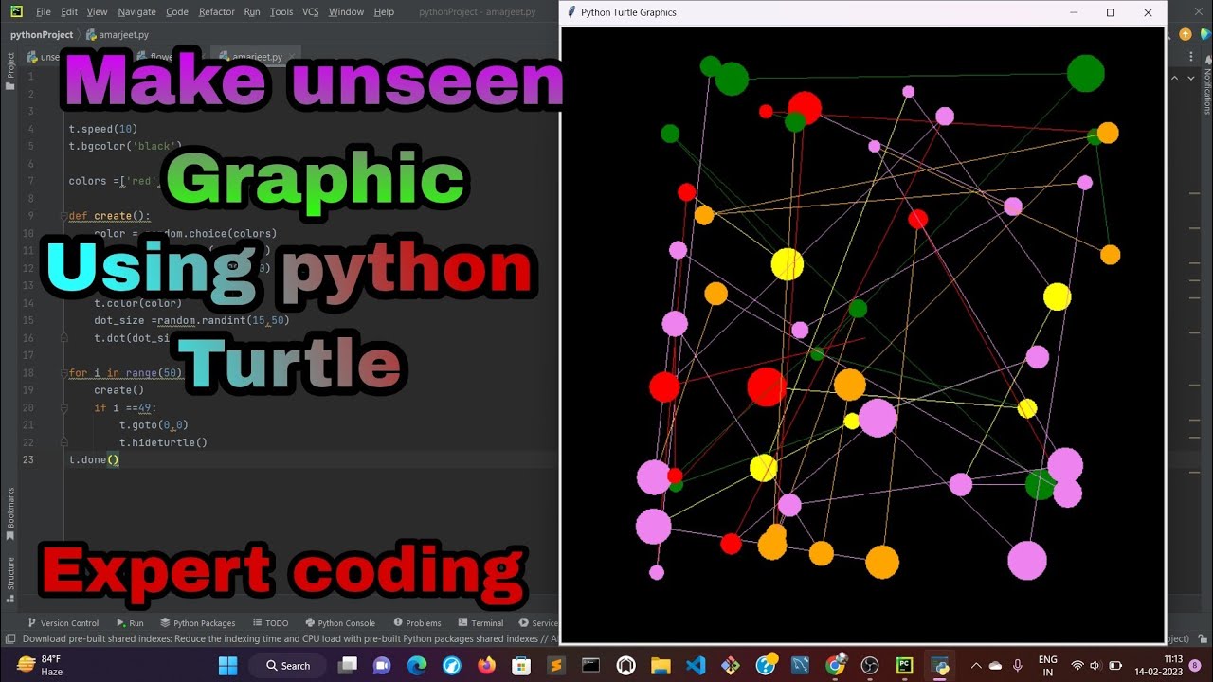Viewport: 1213px width, 682px height.
Task: Open OBS Studio from the taskbar
Action: pyautogui.click(x=870, y=665)
